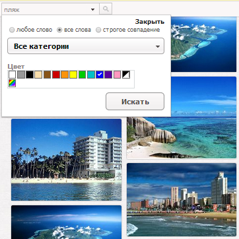Pick the red color swatch

[56, 75]
